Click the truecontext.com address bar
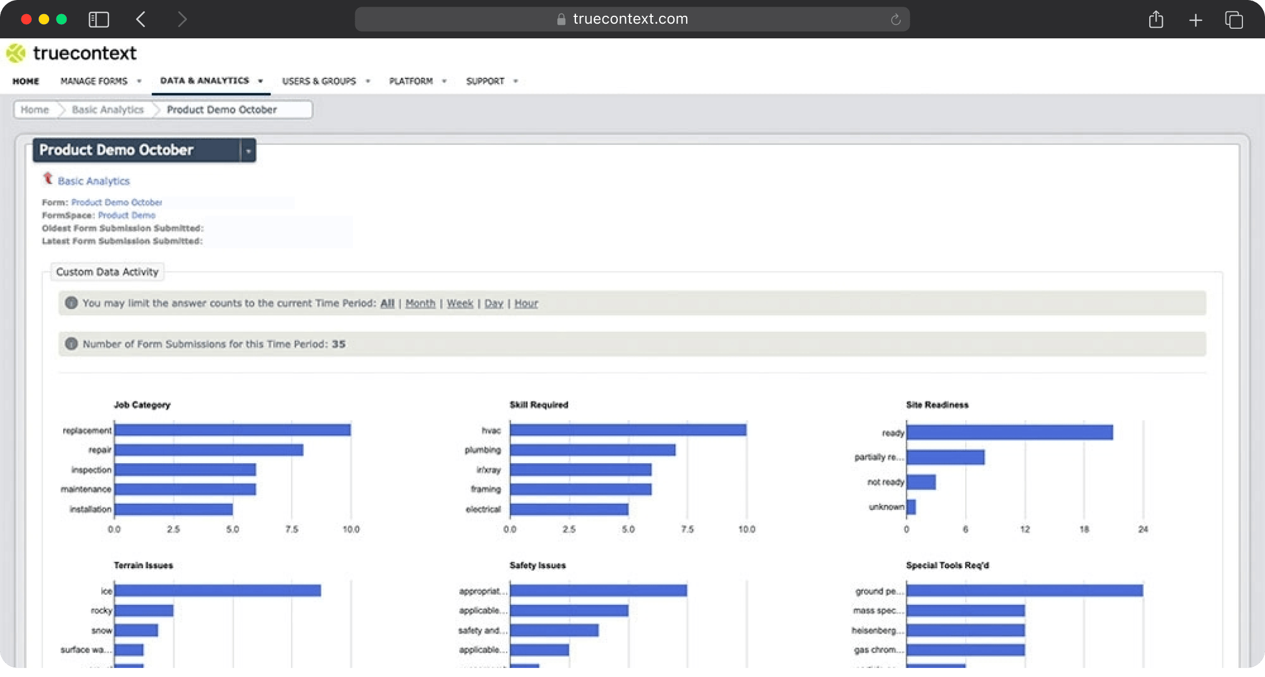The image size is (1265, 677). (x=631, y=19)
